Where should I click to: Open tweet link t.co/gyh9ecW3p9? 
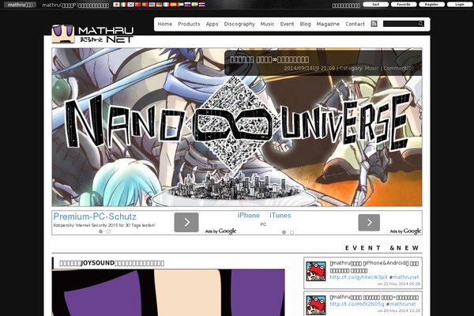pyautogui.click(x=358, y=277)
